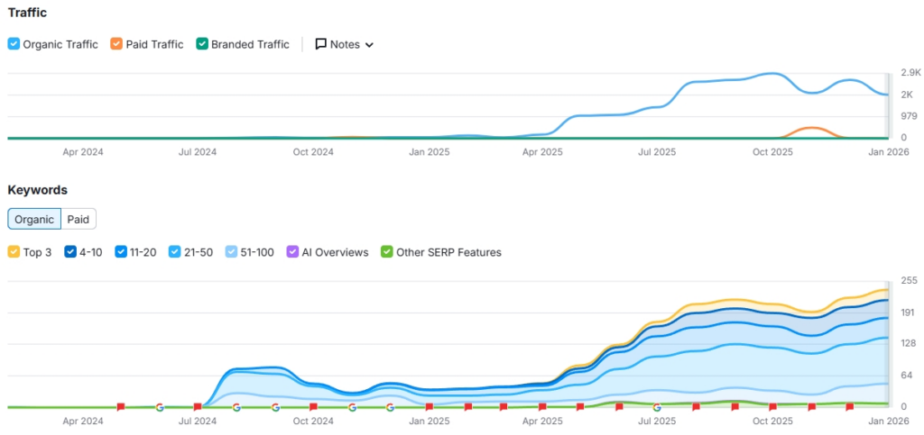Uncheck Other SERP Features checkbox
This screenshot has height=435, width=924.
point(386,252)
